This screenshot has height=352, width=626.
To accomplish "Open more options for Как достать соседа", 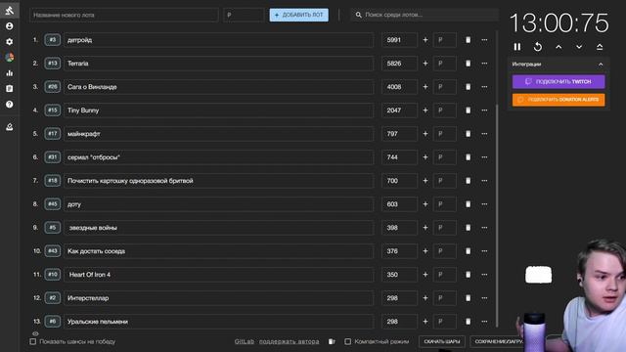I will (484, 251).
